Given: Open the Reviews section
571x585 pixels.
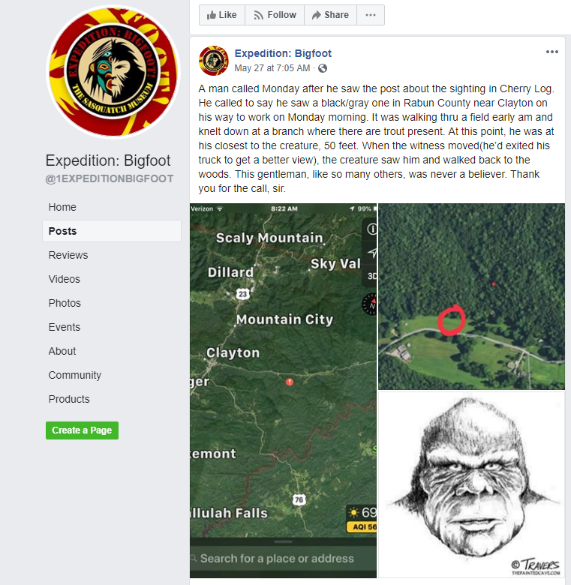Looking at the screenshot, I should coord(68,255).
